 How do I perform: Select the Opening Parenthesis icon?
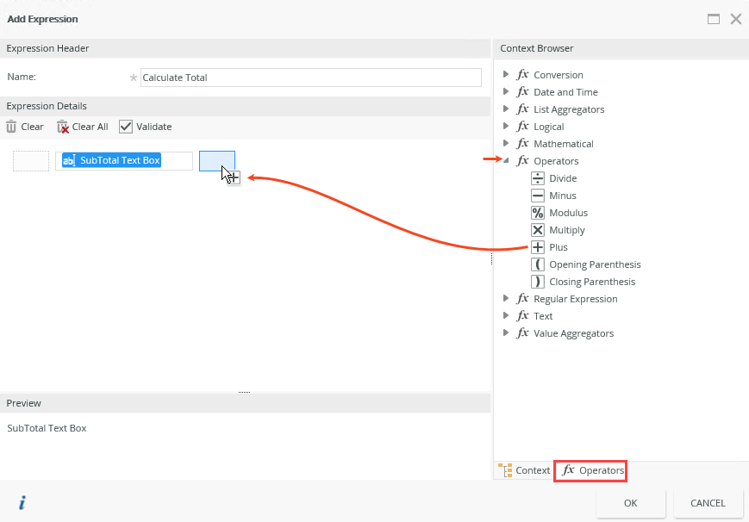[538, 264]
